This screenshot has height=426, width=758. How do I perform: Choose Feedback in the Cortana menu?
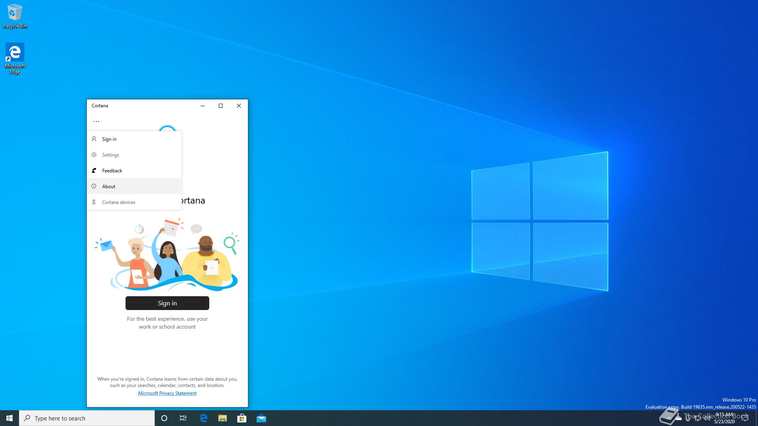(134, 171)
